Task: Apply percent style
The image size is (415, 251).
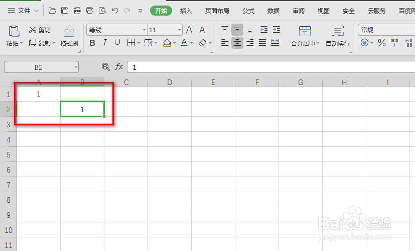Action: [382, 43]
